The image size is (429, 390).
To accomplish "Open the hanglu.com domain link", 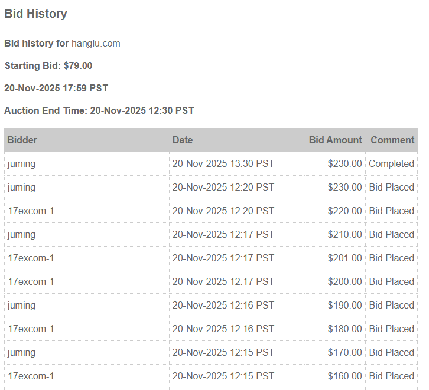I will 96,43.
